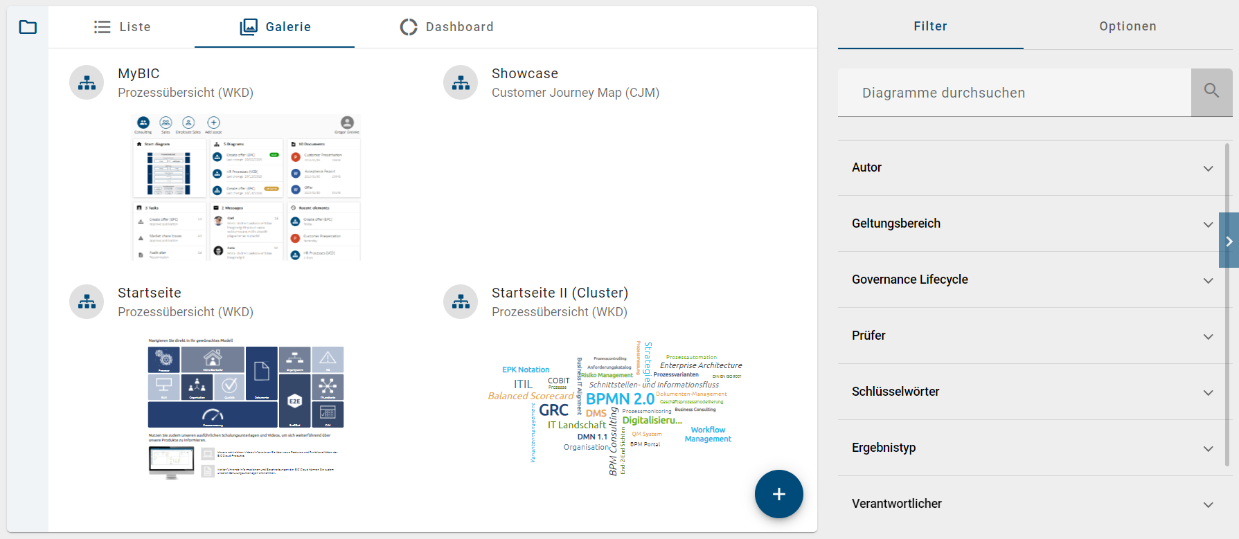Click the Startseite diagram type icon
The width and height of the screenshot is (1239, 539).
pos(87,302)
